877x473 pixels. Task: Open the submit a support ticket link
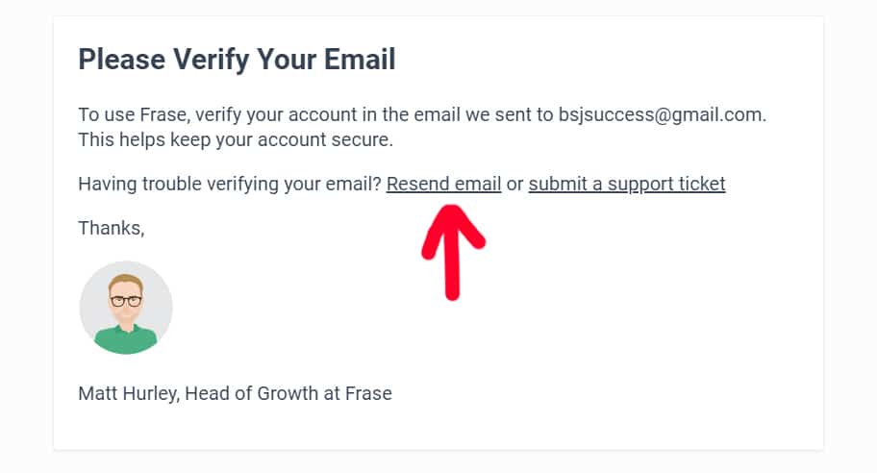627,184
